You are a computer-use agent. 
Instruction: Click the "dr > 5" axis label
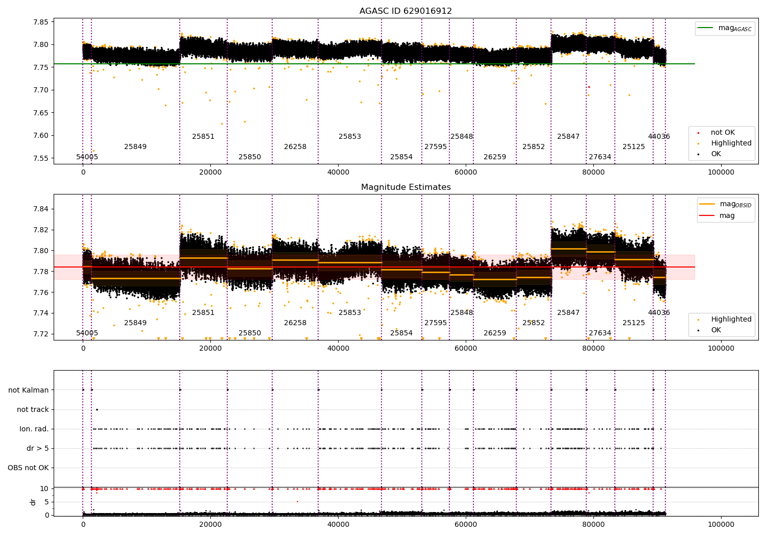coord(37,449)
